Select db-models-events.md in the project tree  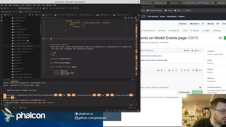pyautogui.click(x=20, y=40)
